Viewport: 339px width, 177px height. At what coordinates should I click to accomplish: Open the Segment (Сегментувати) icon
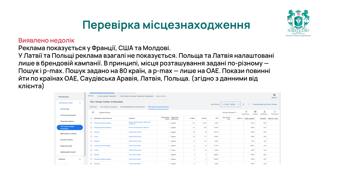[x=246, y=112]
